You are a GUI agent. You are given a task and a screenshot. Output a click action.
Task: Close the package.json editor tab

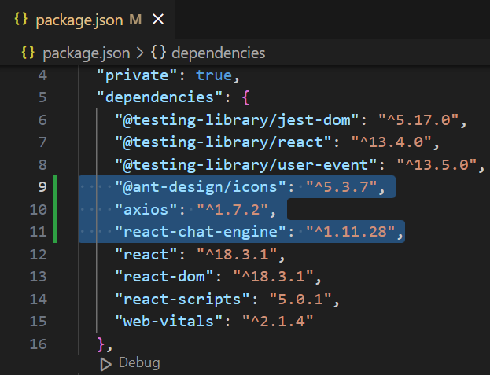[158, 20]
